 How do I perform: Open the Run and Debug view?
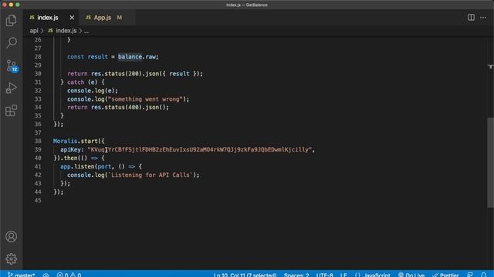click(x=11, y=88)
